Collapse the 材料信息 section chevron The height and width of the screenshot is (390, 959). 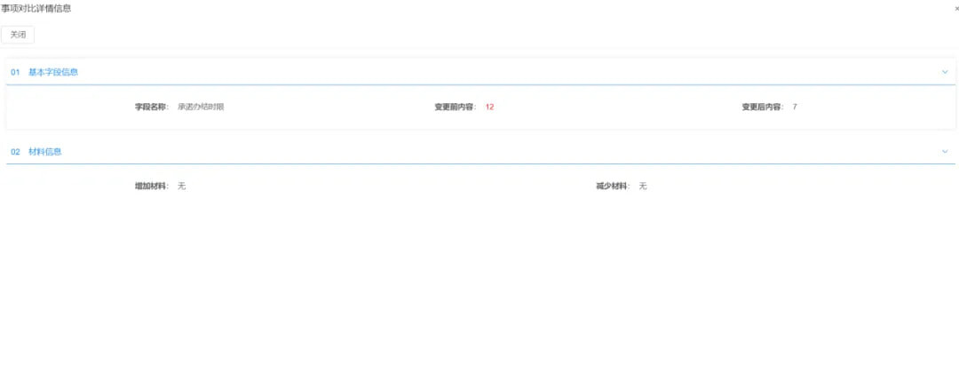[x=945, y=152]
